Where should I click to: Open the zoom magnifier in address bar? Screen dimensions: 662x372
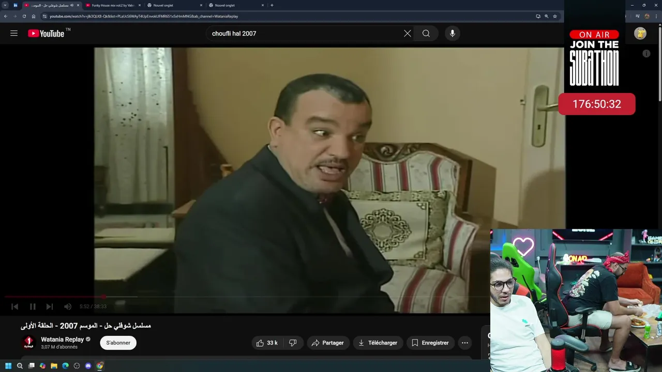pos(547,16)
